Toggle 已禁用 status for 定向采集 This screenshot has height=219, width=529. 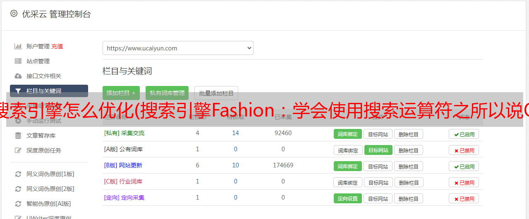(x=464, y=198)
